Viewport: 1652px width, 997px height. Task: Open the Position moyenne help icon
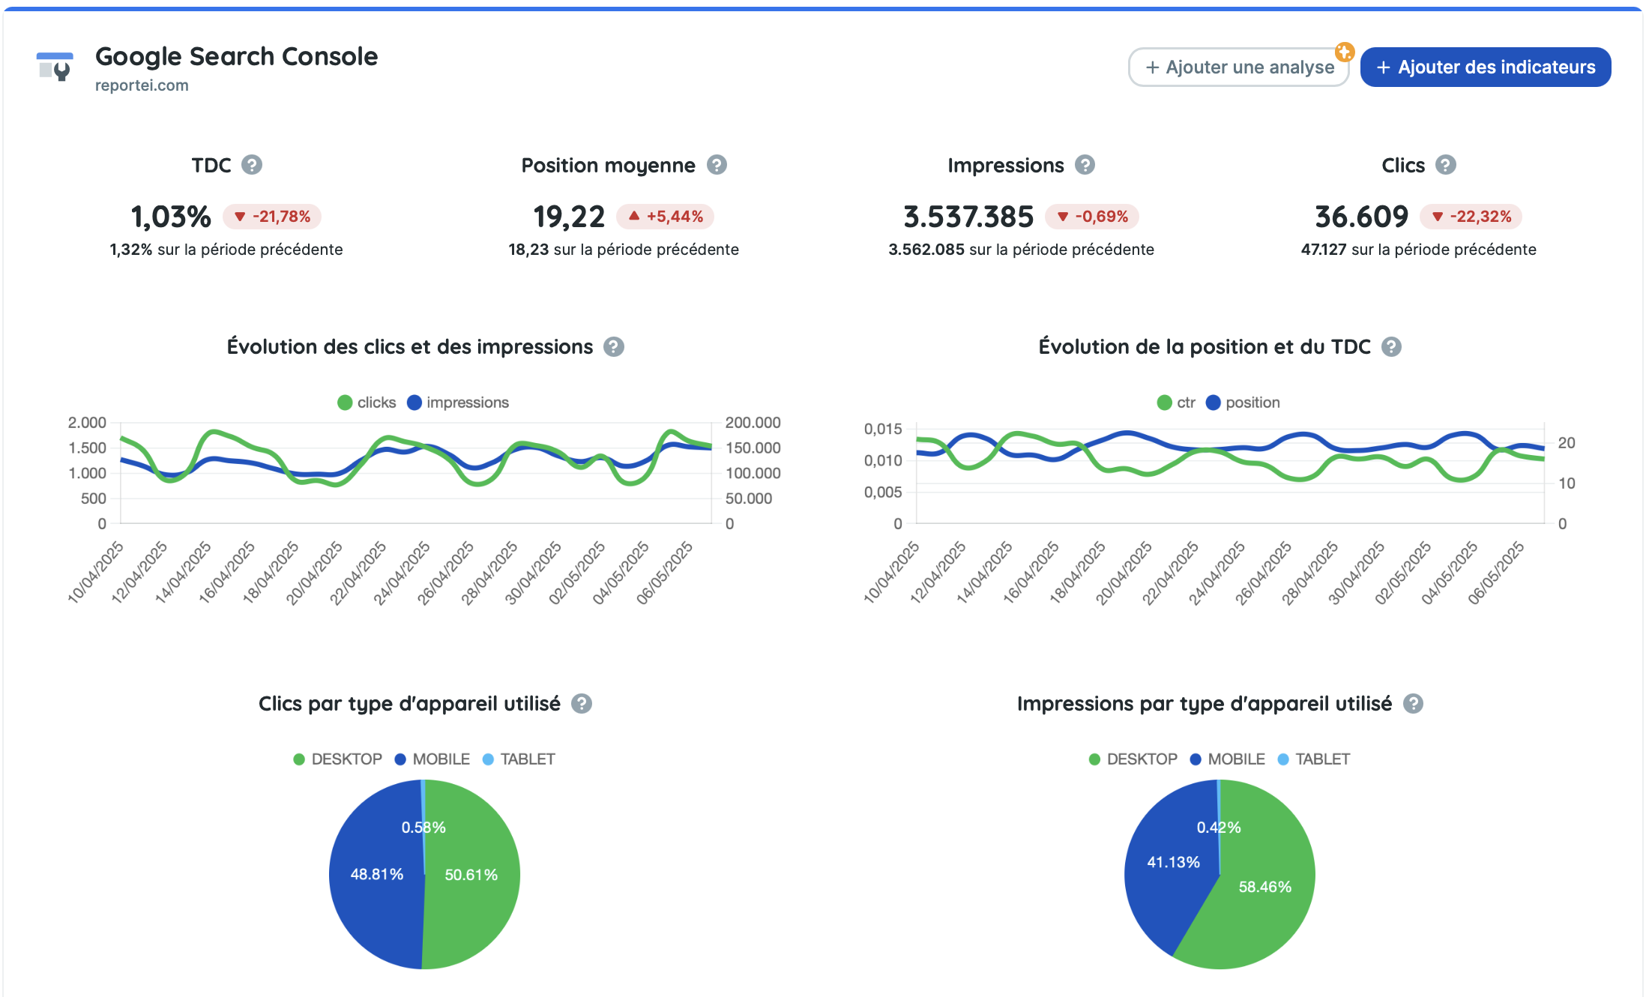(x=716, y=164)
